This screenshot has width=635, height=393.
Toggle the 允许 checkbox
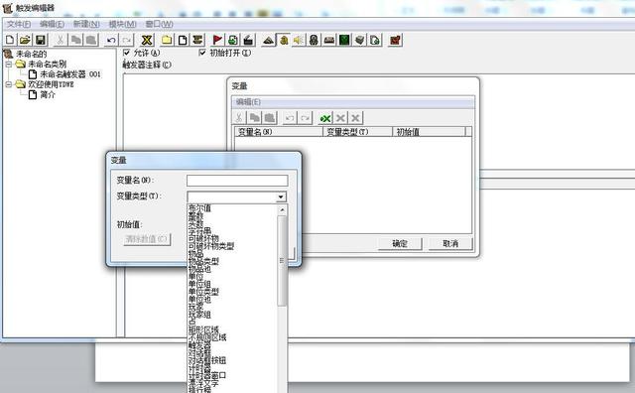(126, 53)
